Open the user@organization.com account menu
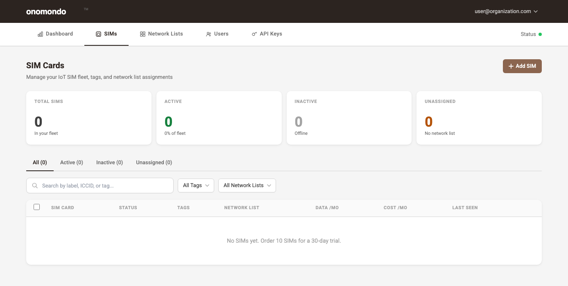 (x=506, y=11)
